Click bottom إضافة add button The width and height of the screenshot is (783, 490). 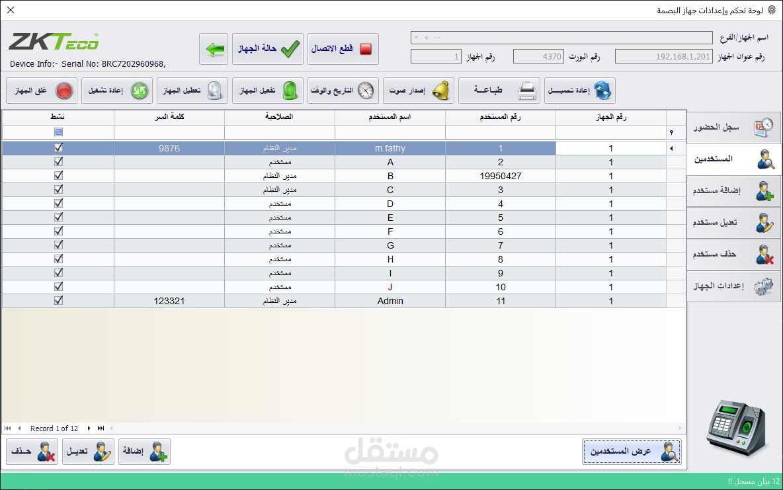pyautogui.click(x=144, y=452)
